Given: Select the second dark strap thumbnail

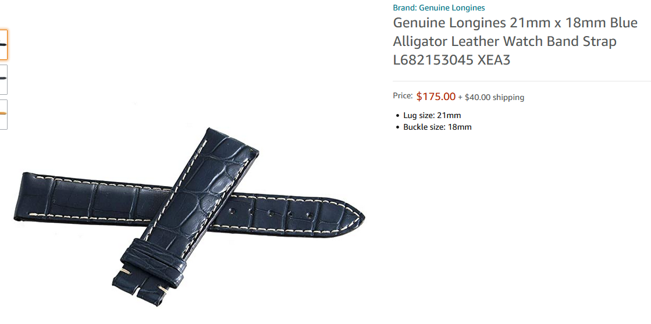Looking at the screenshot, I should coord(3,79).
